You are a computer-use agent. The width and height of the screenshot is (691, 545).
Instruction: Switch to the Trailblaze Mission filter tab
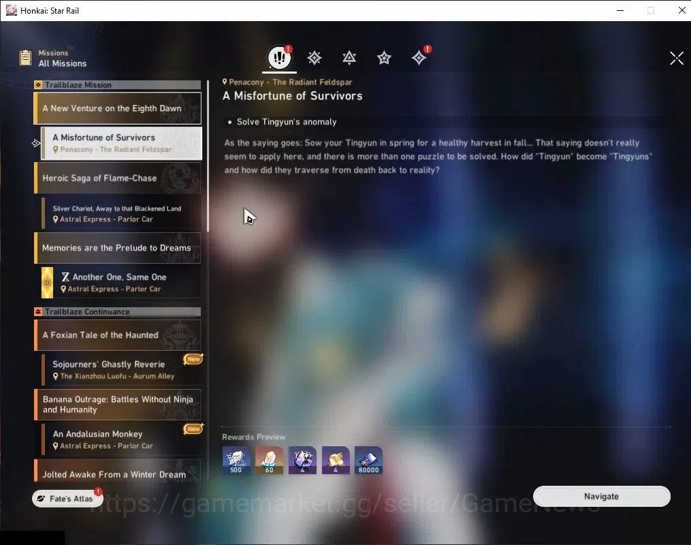(x=315, y=58)
